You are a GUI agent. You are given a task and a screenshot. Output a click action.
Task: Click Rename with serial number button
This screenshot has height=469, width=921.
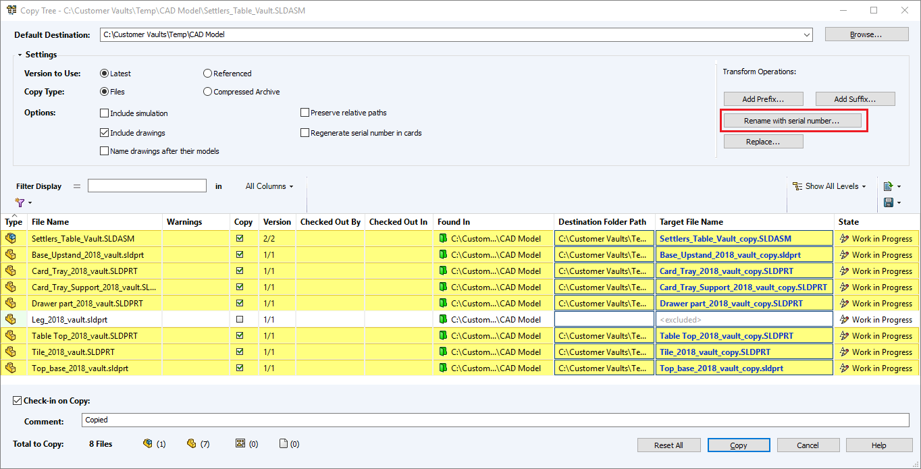[792, 121]
